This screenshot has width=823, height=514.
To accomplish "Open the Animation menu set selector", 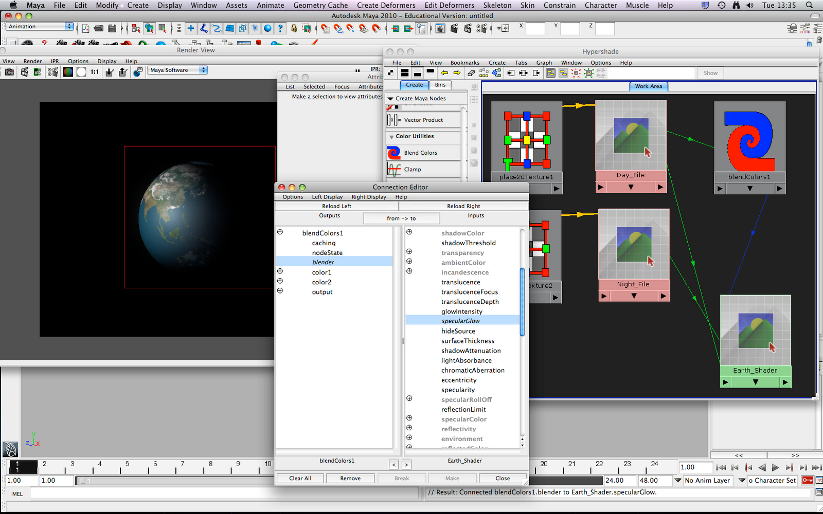I will [39, 26].
